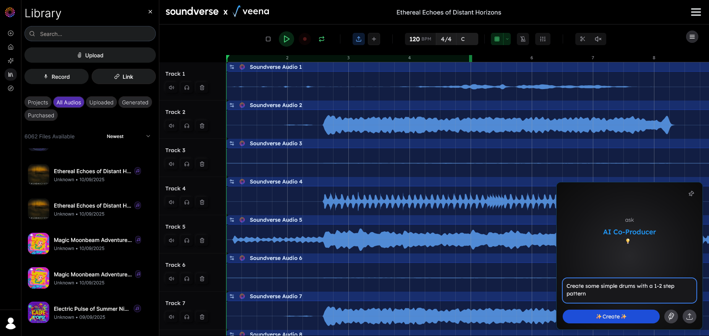This screenshot has width=709, height=336.
Task: Open Electric Pulse of Summer thumbnail
Action: [39, 312]
